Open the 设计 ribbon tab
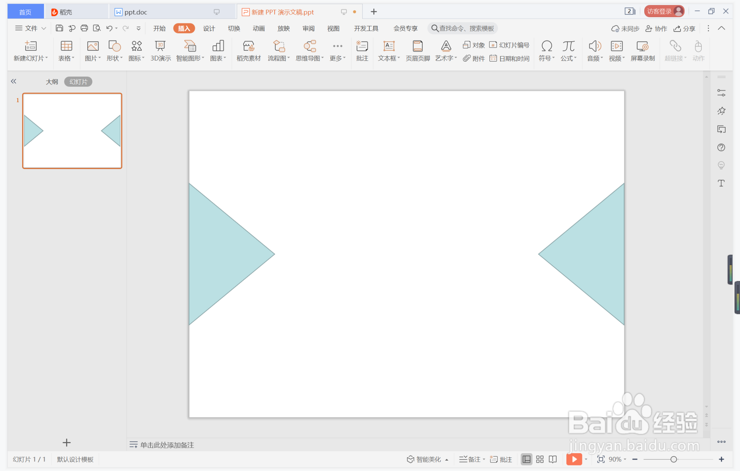 [x=209, y=29]
